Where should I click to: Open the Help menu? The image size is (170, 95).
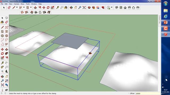point(40,4)
